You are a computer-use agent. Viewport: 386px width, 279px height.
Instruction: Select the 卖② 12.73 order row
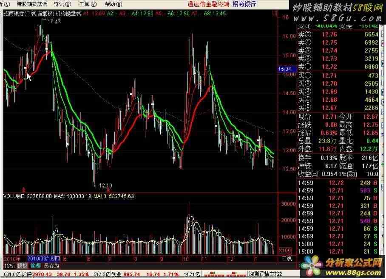[338, 59]
